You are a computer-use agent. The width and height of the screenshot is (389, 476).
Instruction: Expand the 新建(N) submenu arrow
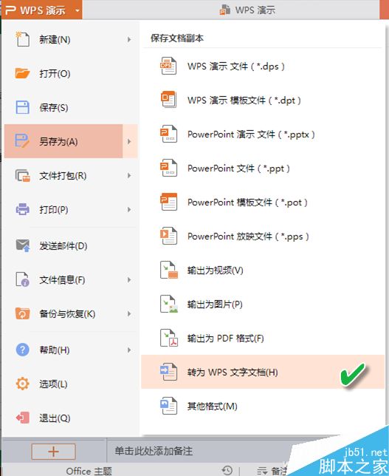[x=129, y=39]
